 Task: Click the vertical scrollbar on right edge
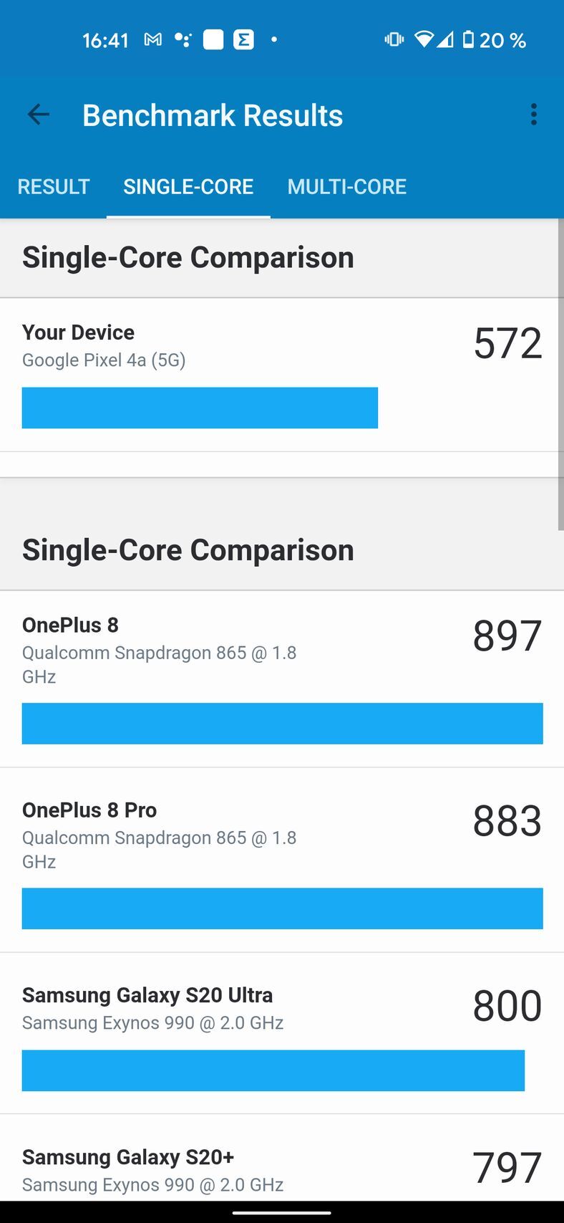[560, 374]
